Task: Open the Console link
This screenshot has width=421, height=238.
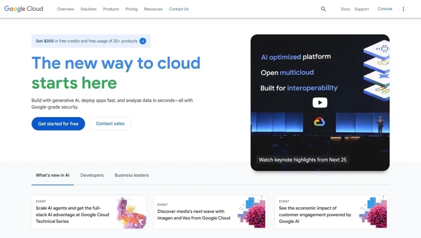Action: click(385, 9)
